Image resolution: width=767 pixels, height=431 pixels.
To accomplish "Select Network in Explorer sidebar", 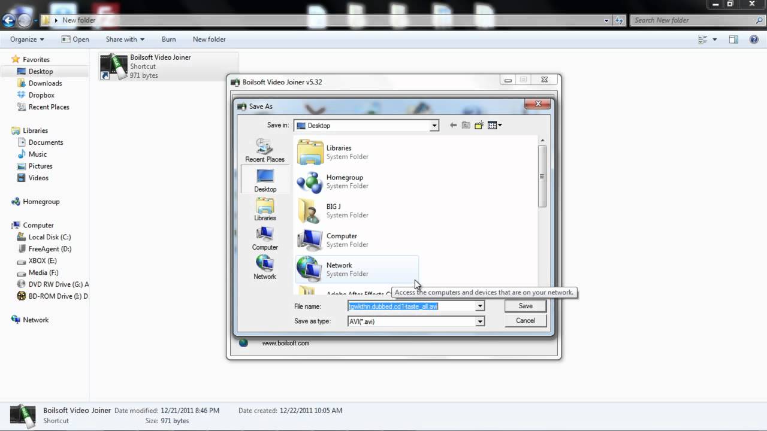I will click(x=36, y=320).
